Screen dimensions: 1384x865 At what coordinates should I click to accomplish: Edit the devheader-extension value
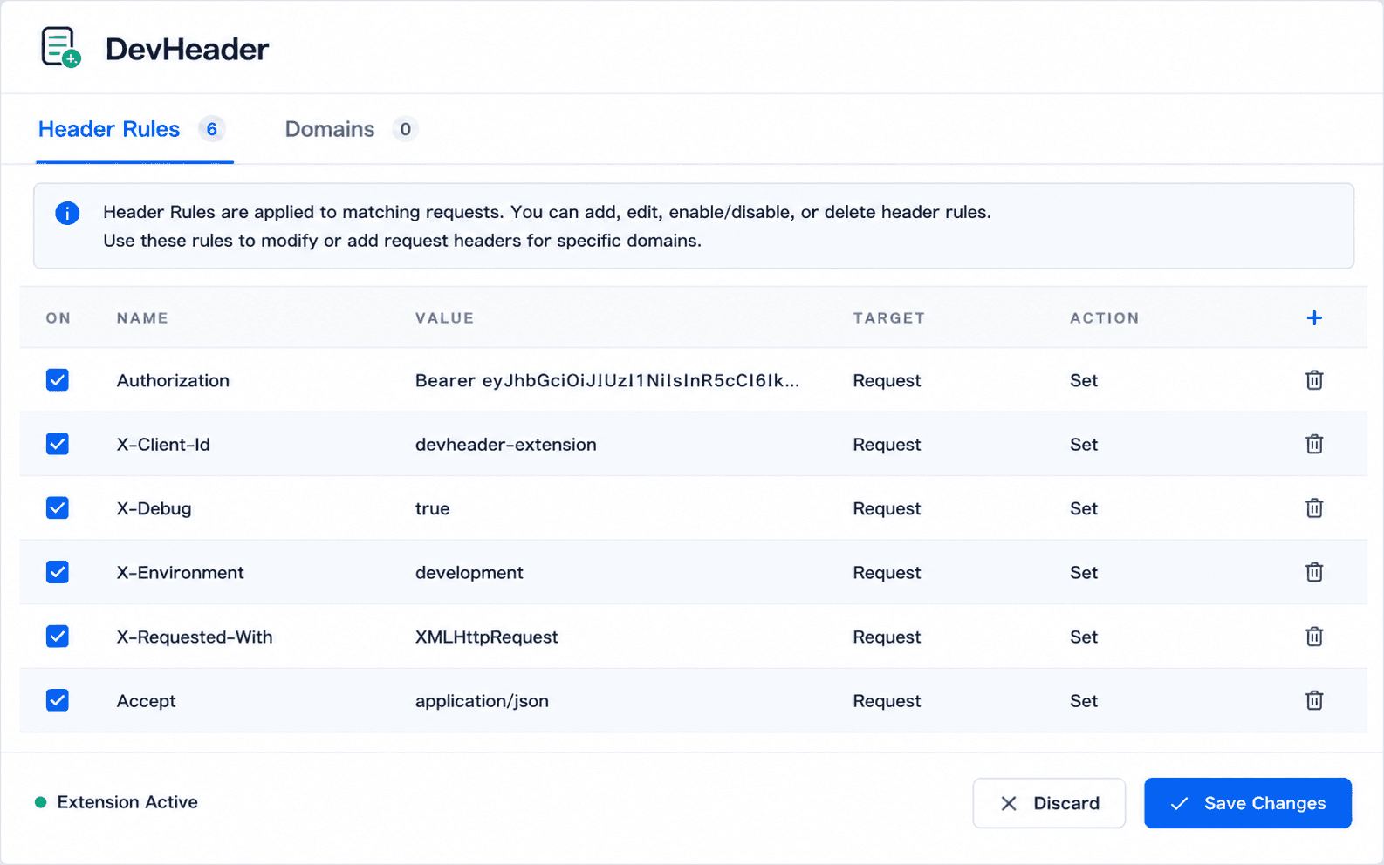coord(506,444)
